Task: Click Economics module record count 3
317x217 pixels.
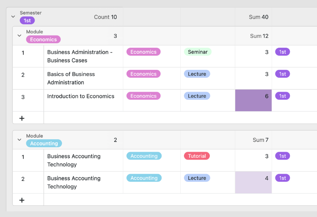Action: (x=115, y=36)
